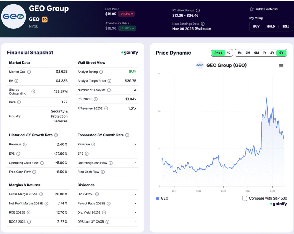Enable Compare with S&P 500 checkbox
The width and height of the screenshot is (294, 234).
pyautogui.click(x=245, y=198)
